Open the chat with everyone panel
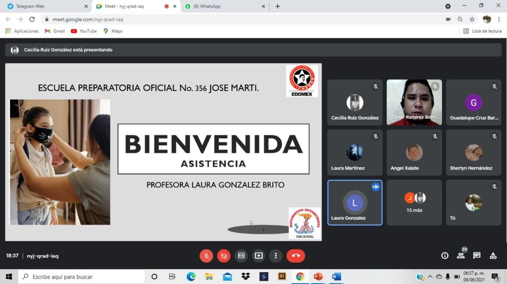 (x=477, y=256)
